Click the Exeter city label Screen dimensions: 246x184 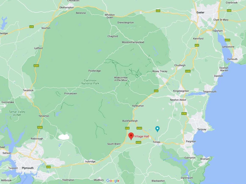200,12
